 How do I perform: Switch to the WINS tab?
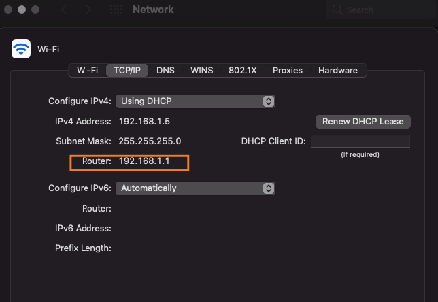pyautogui.click(x=201, y=70)
